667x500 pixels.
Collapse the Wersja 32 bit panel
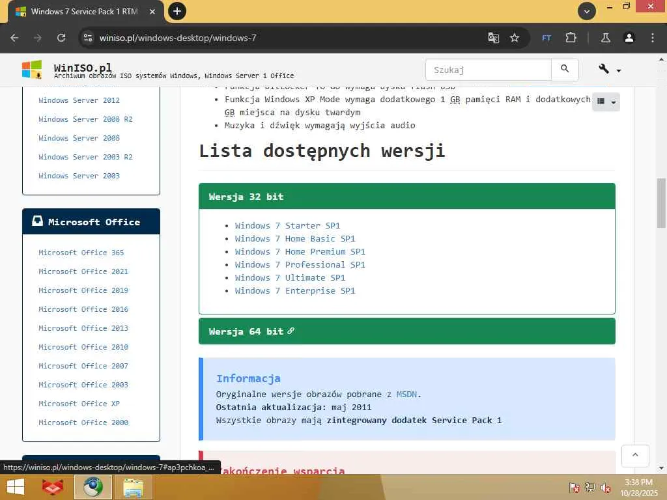406,197
